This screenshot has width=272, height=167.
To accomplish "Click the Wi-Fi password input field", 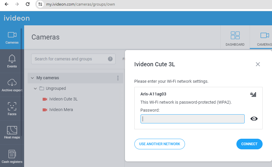I will pyautogui.click(x=193, y=119).
